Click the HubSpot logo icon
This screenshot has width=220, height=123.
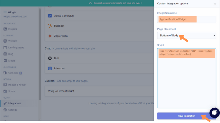point(50,26)
